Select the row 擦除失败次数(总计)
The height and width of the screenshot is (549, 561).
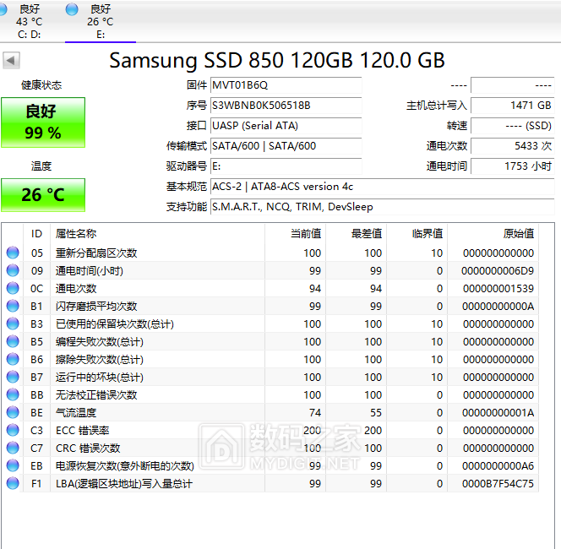pyautogui.click(x=270, y=360)
